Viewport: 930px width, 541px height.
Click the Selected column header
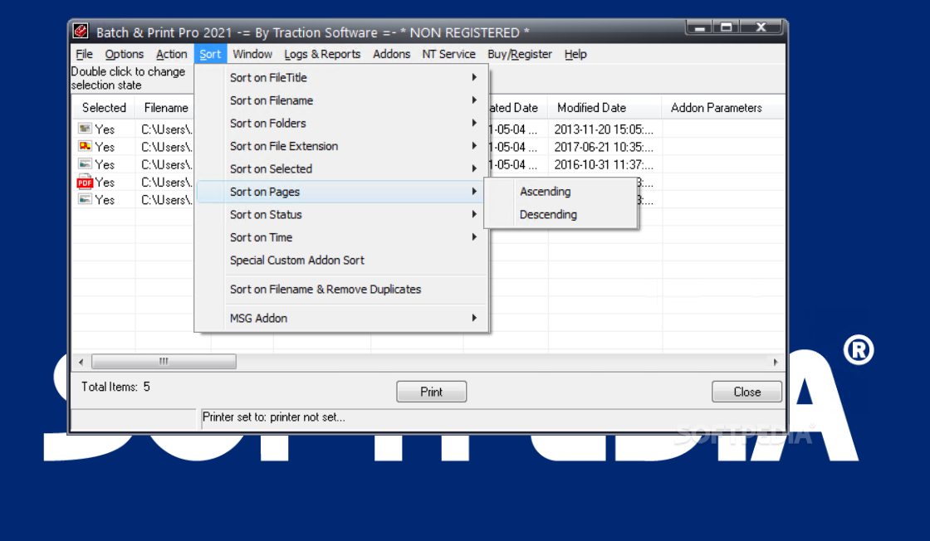tap(104, 108)
